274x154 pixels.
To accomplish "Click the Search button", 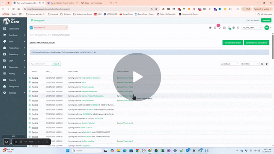I will 56,64.
